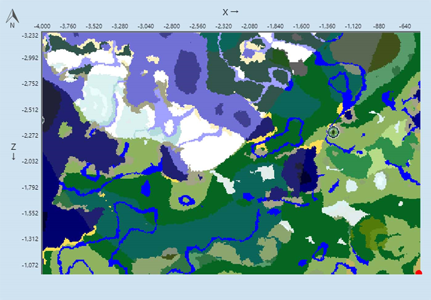Select the stronghold eye of ender marker
Image resolution: width=431 pixels, height=300 pixels.
(333, 132)
